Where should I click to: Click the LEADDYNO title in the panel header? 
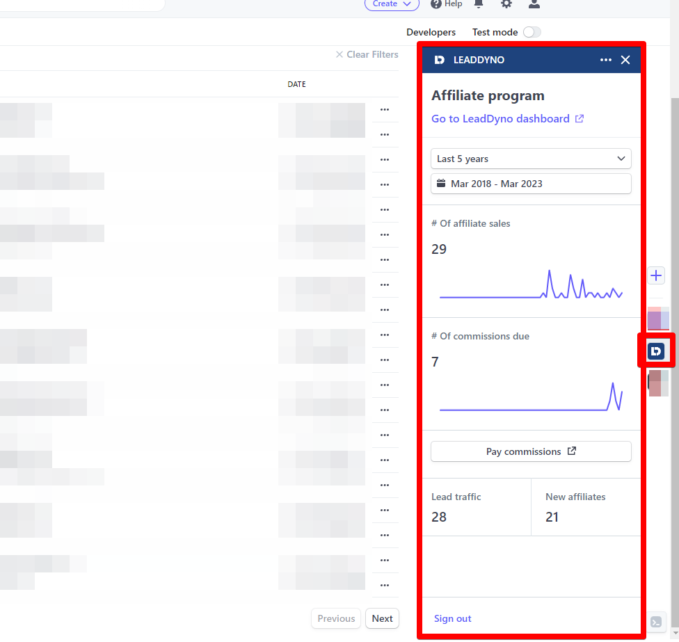pos(479,60)
